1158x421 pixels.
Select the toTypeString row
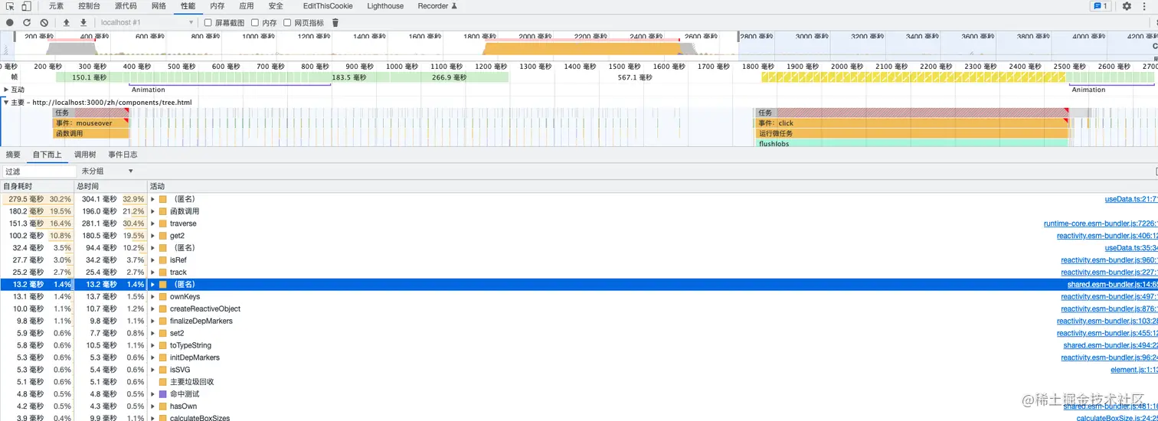[579, 345]
